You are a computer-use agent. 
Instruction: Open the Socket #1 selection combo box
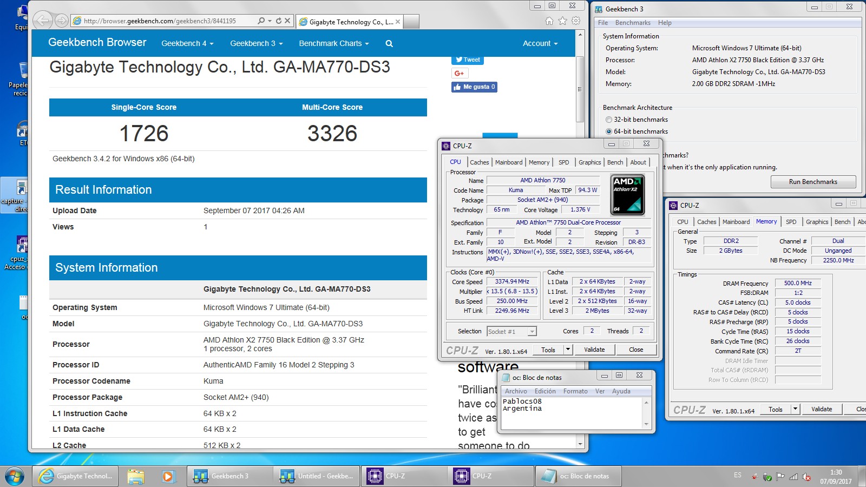(x=511, y=331)
